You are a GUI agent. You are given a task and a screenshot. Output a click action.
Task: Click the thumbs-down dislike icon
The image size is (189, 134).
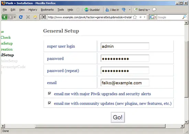(124, 10)
